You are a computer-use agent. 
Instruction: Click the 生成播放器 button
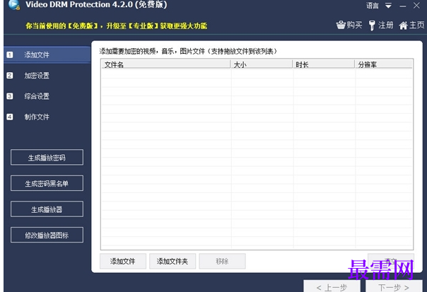tap(47, 209)
